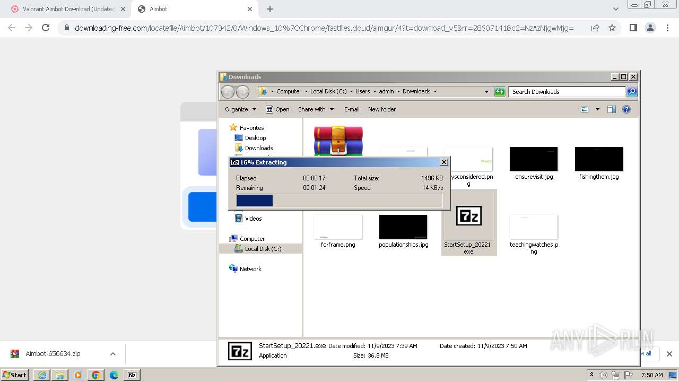Click the extraction progress bar
The image size is (679, 382).
339,200
